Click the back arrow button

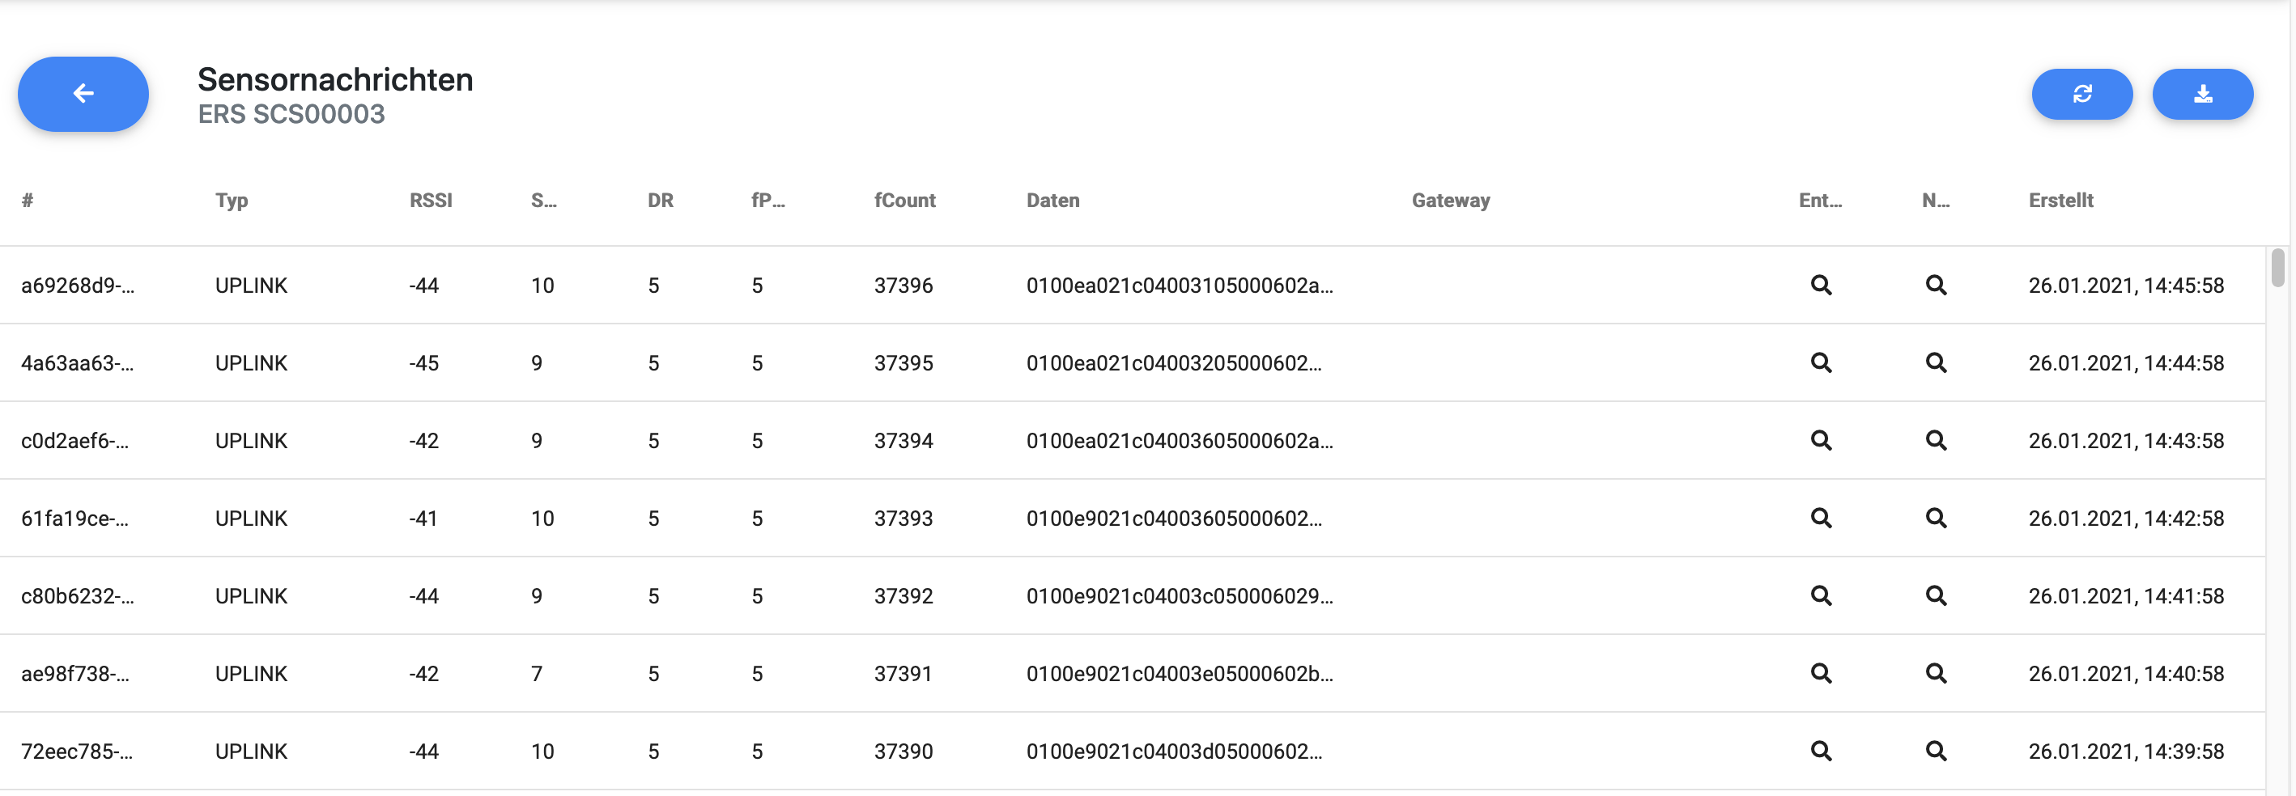[x=83, y=94]
